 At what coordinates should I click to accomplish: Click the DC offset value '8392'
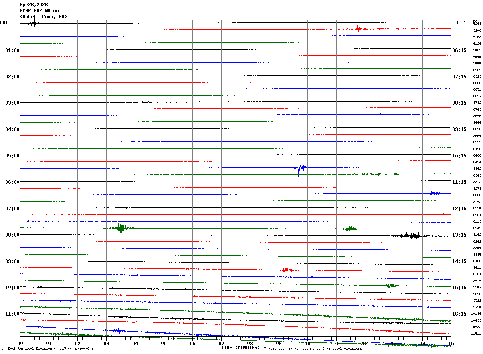[477, 169]
